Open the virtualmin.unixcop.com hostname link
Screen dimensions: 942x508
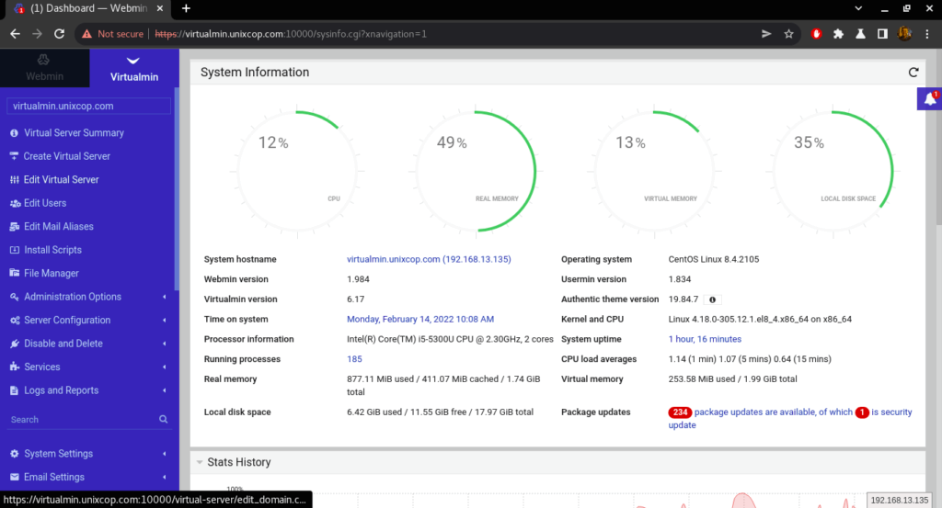[x=429, y=259]
